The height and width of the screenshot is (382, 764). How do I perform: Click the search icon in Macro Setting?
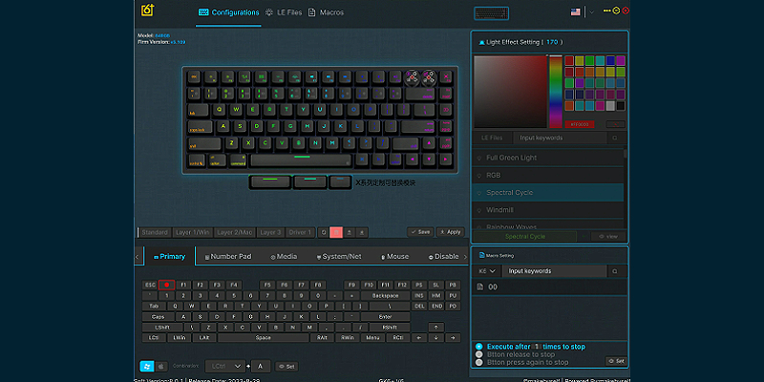613,271
